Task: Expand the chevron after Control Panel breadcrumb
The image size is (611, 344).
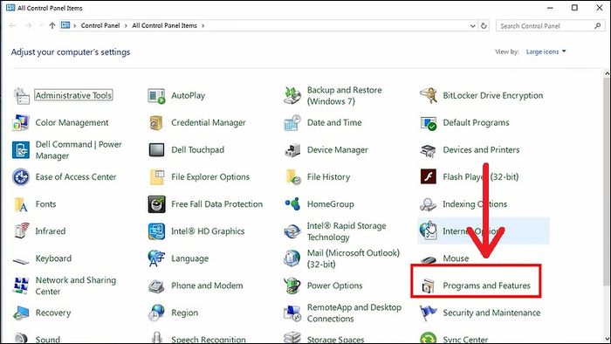Action: (x=126, y=25)
